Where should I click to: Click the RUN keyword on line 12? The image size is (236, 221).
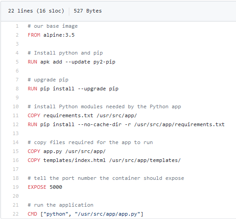32,124
